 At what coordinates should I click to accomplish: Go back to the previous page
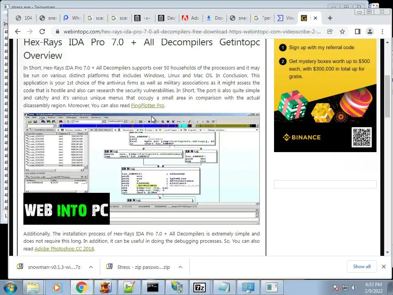click(x=17, y=31)
